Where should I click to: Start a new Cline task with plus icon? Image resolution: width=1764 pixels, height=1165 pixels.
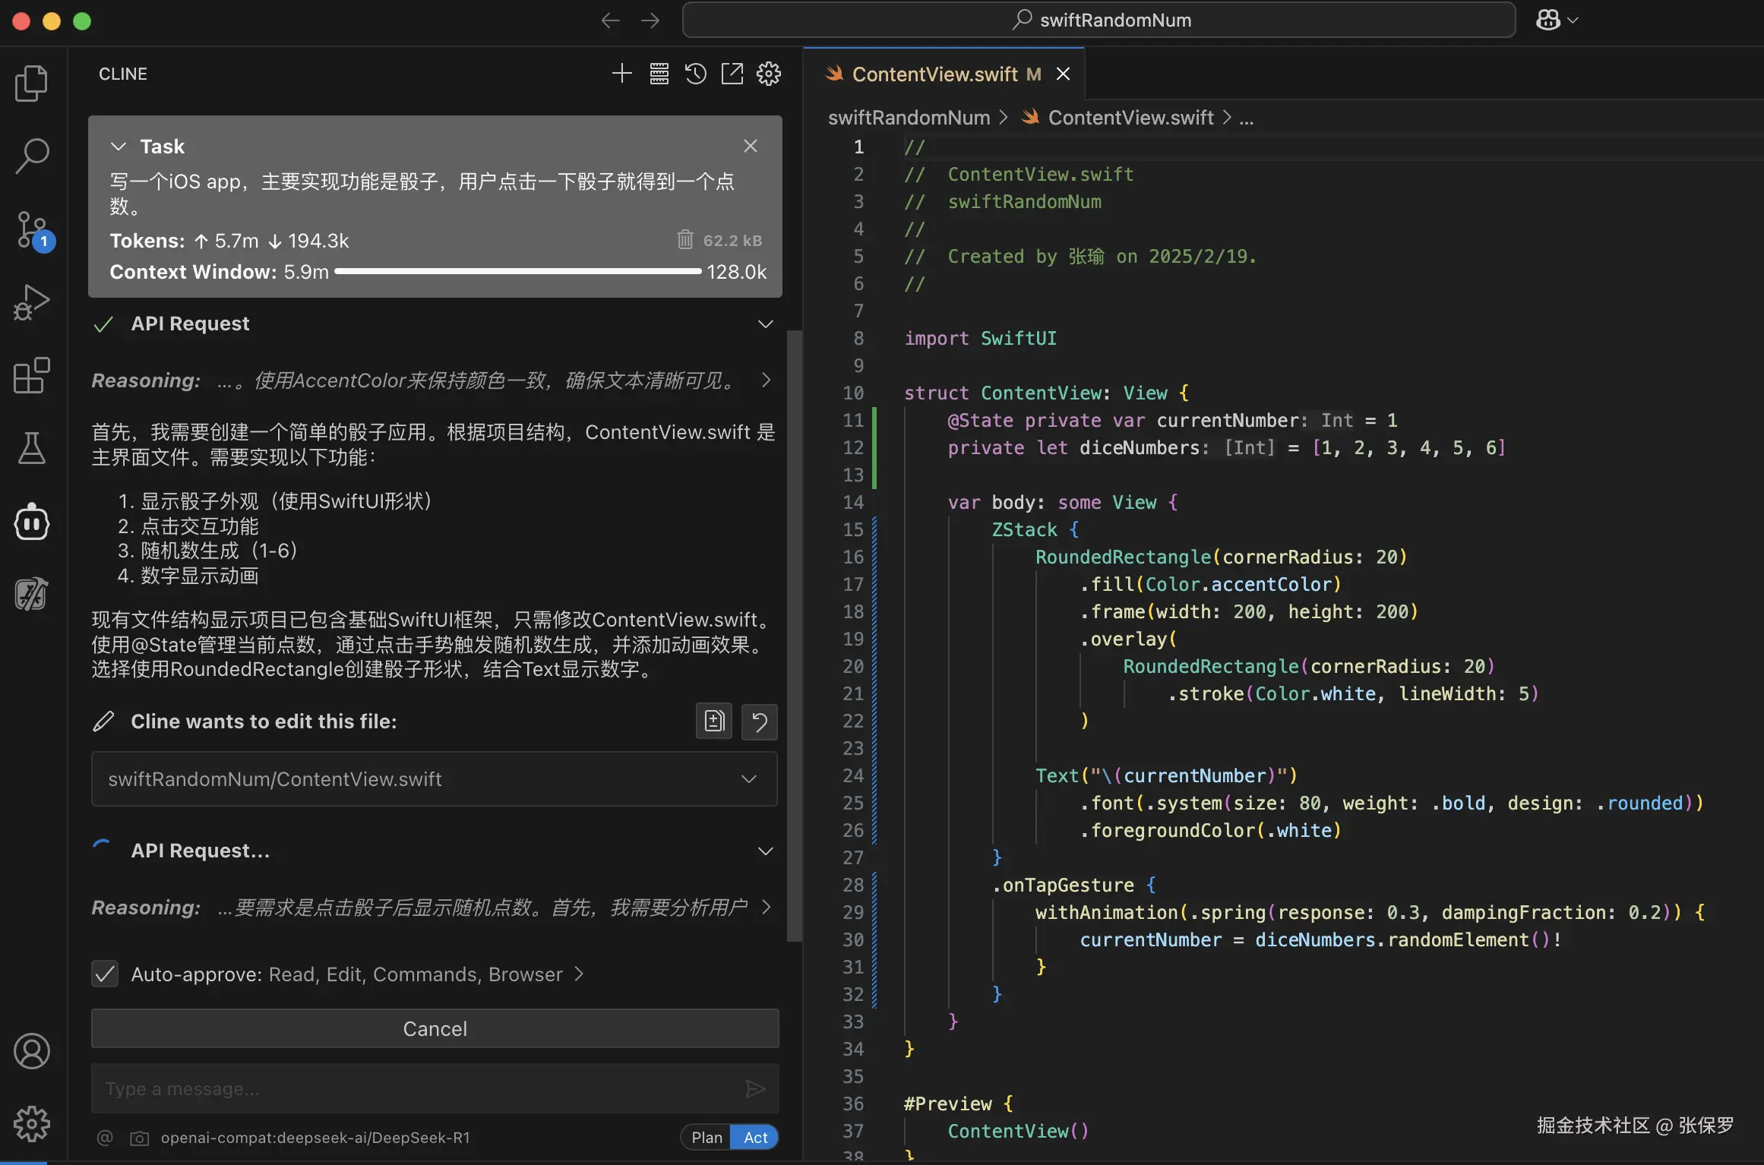[x=621, y=74]
